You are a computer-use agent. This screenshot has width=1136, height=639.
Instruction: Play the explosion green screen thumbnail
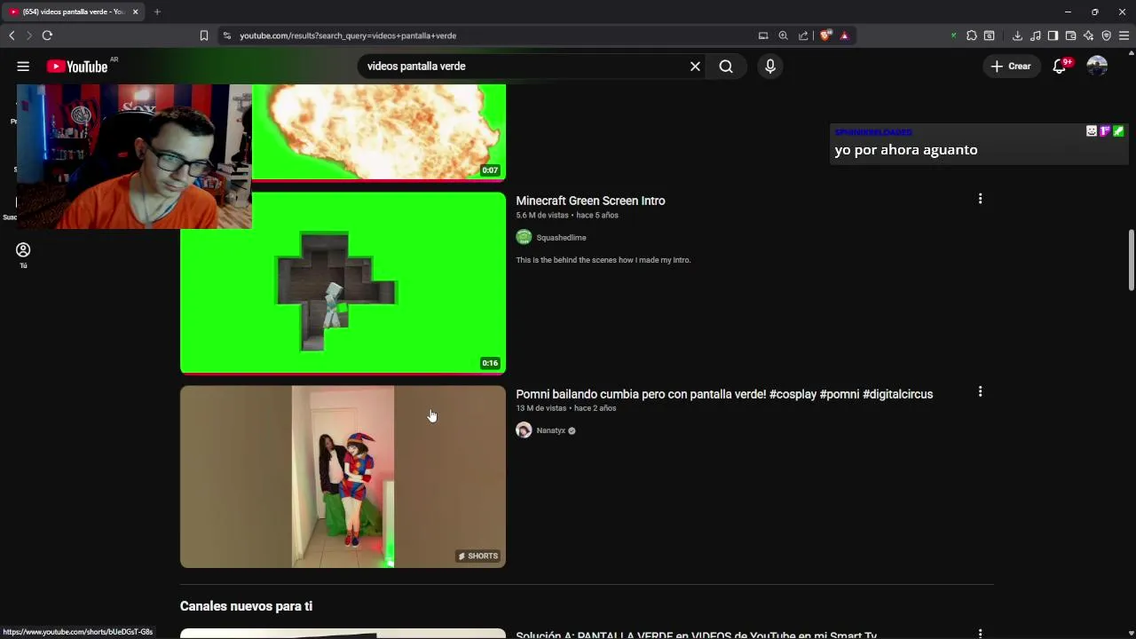click(x=379, y=132)
